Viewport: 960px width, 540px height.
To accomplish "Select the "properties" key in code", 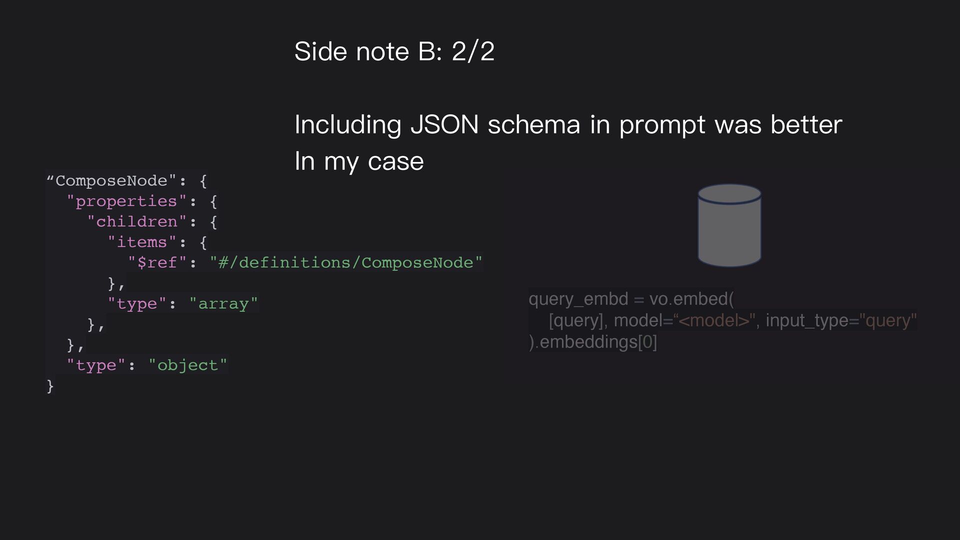I will coord(127,201).
